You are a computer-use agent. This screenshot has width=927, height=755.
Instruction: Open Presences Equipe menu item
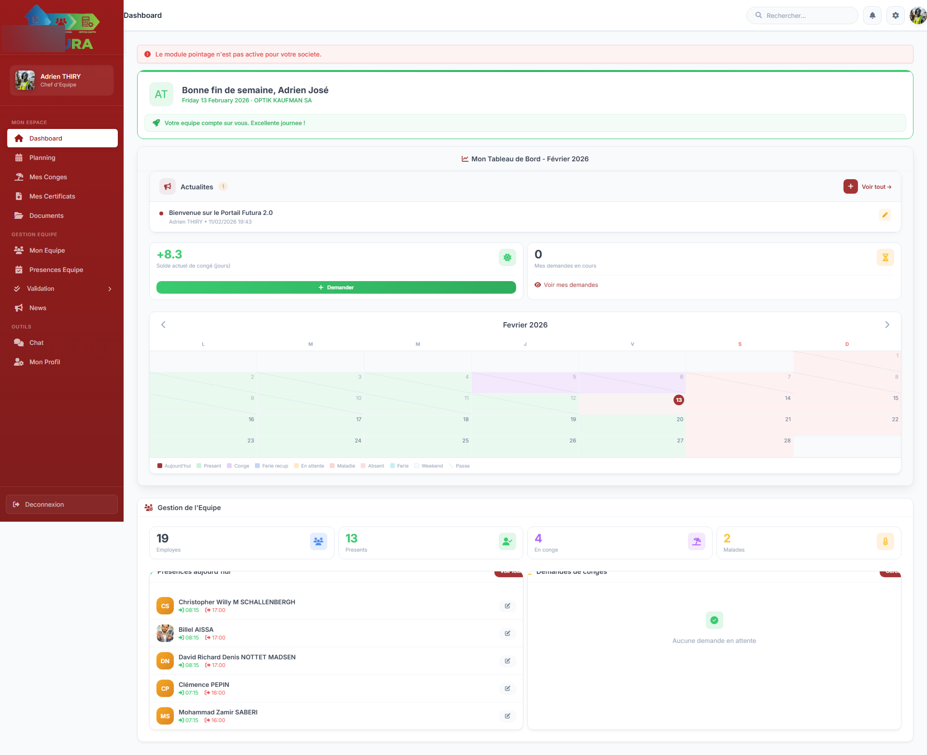[x=56, y=270]
